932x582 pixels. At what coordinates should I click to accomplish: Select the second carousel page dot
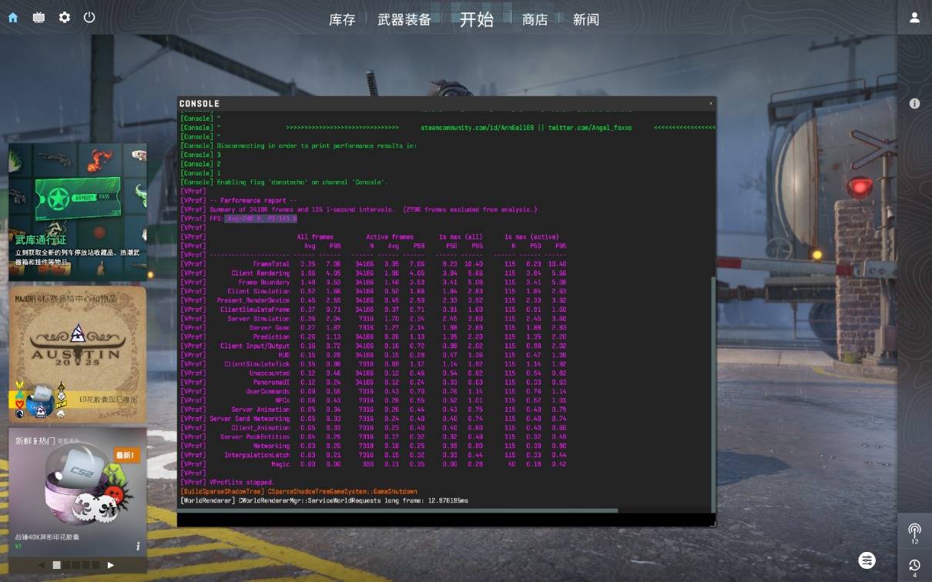pos(67,565)
